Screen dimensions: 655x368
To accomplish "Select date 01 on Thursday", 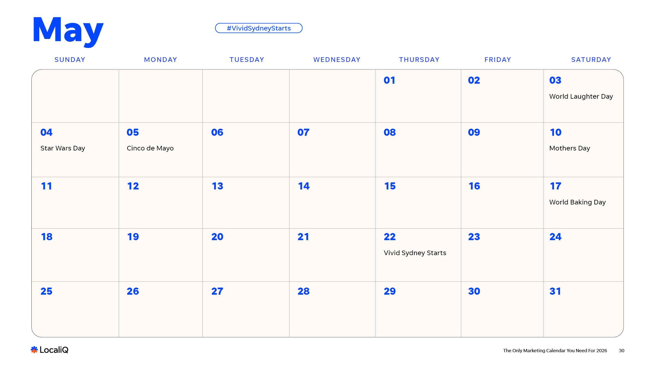I will click(x=389, y=80).
